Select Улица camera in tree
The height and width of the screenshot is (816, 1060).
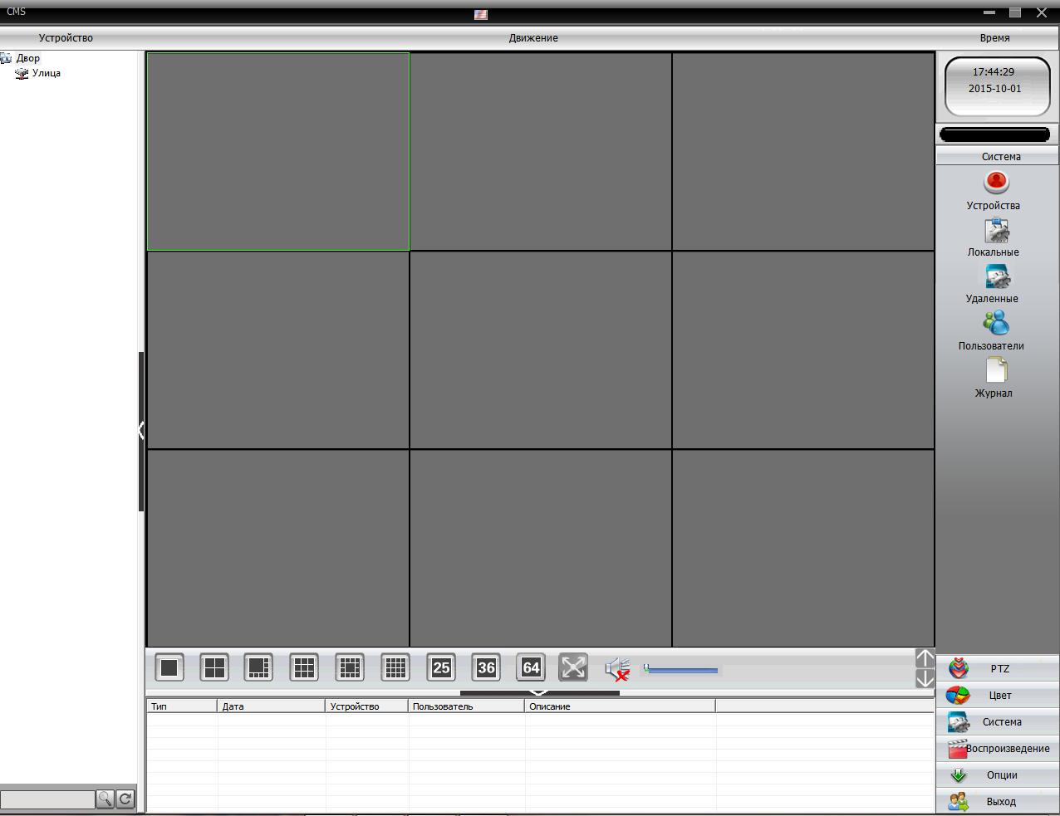tap(46, 73)
